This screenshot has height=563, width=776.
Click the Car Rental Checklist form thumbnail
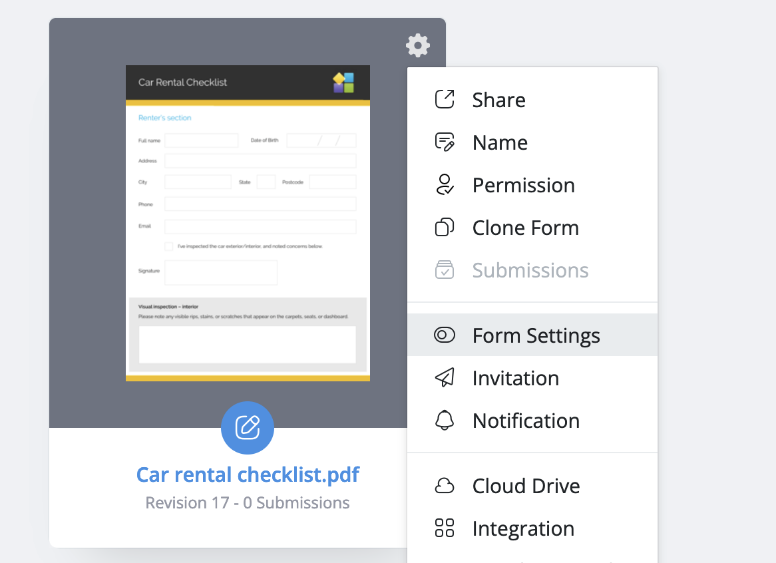[248, 223]
